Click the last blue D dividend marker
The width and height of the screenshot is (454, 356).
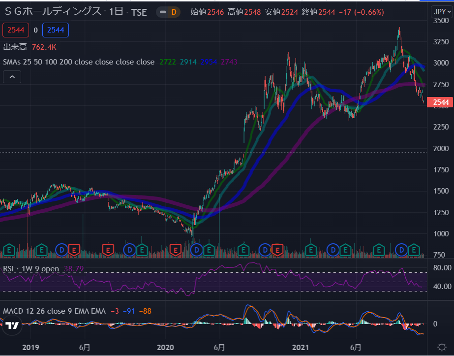(x=401, y=250)
